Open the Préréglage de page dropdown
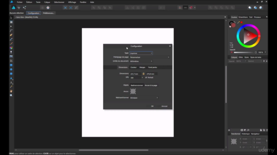The height and width of the screenshot is (155, 277). click(150, 57)
